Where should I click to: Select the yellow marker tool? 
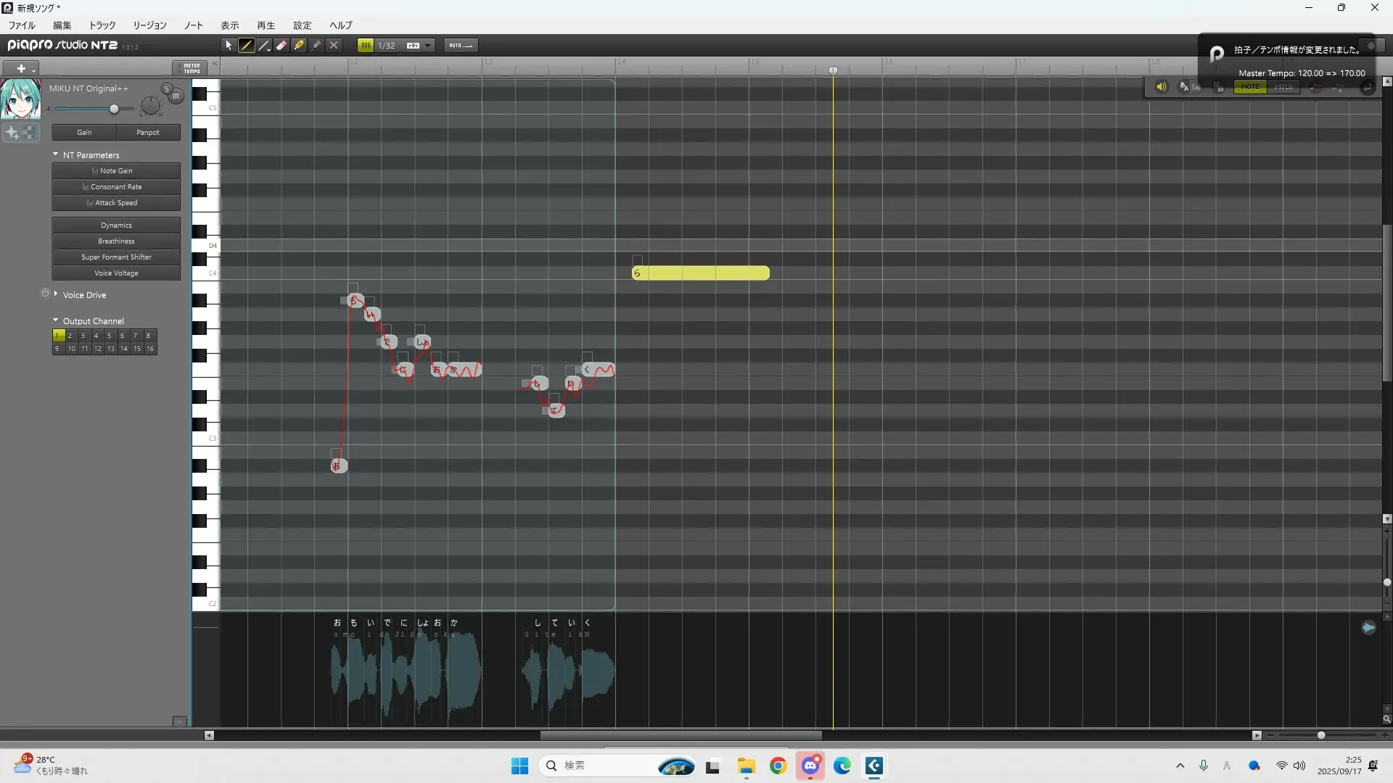[299, 45]
